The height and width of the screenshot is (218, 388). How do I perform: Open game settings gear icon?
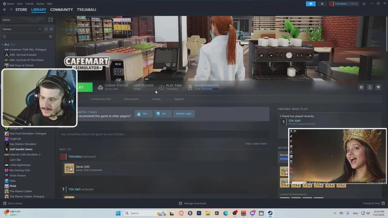[361, 87]
